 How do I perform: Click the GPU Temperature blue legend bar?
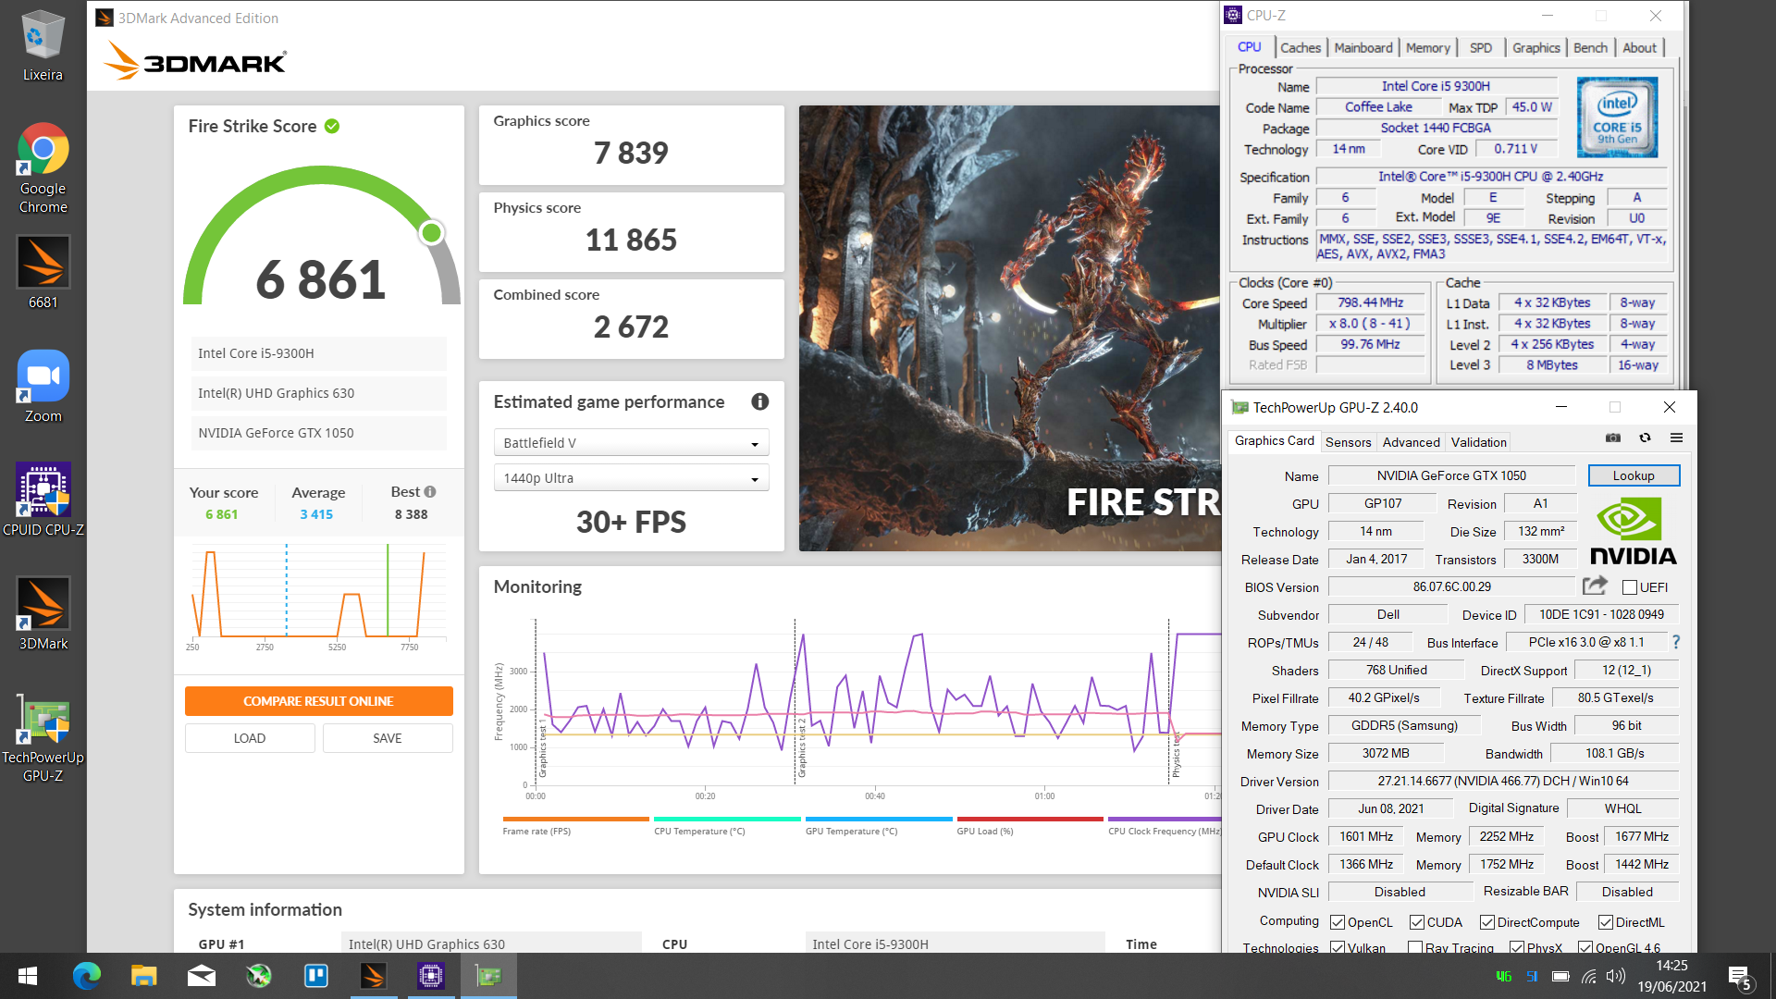click(x=879, y=819)
